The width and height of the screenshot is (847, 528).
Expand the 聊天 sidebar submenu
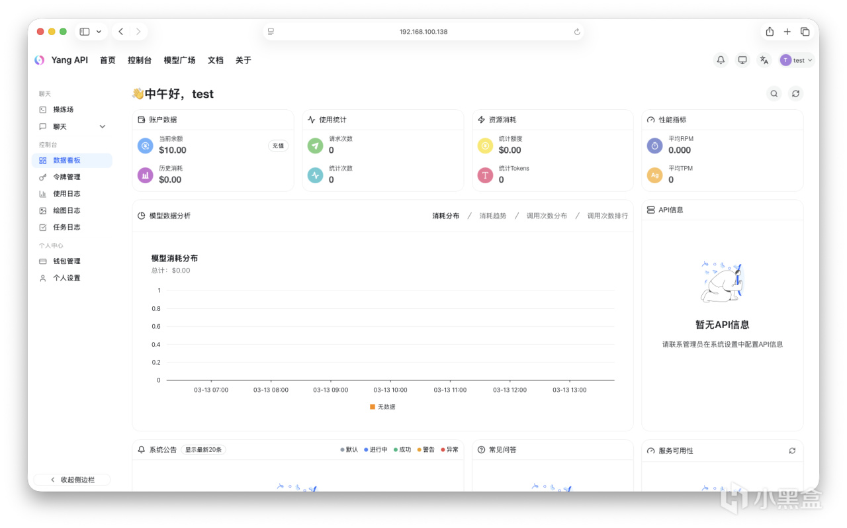pos(72,126)
